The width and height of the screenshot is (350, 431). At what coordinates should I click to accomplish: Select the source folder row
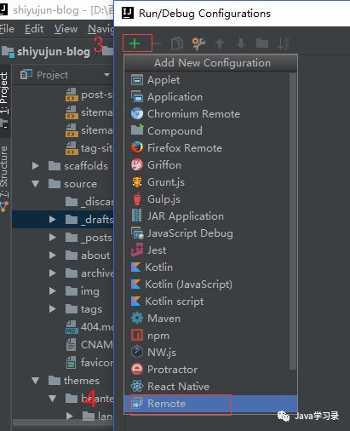pos(62,184)
